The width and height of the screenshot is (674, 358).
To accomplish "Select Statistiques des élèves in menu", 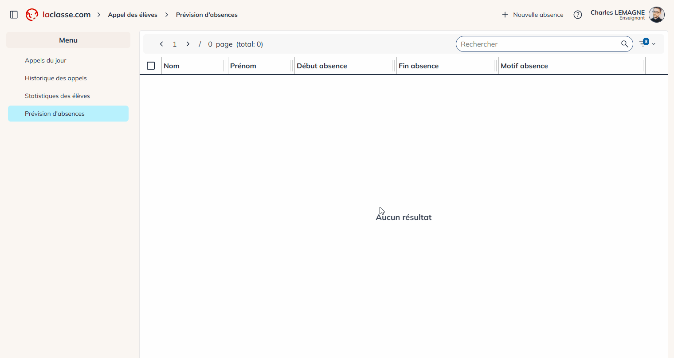I will pos(57,96).
